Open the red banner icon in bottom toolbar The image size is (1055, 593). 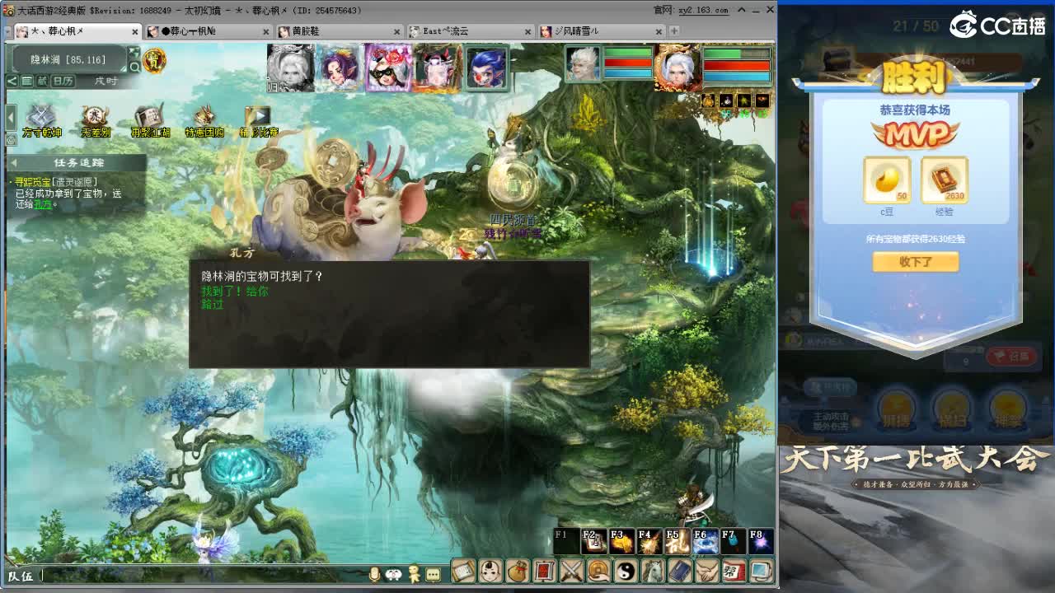pos(545,571)
